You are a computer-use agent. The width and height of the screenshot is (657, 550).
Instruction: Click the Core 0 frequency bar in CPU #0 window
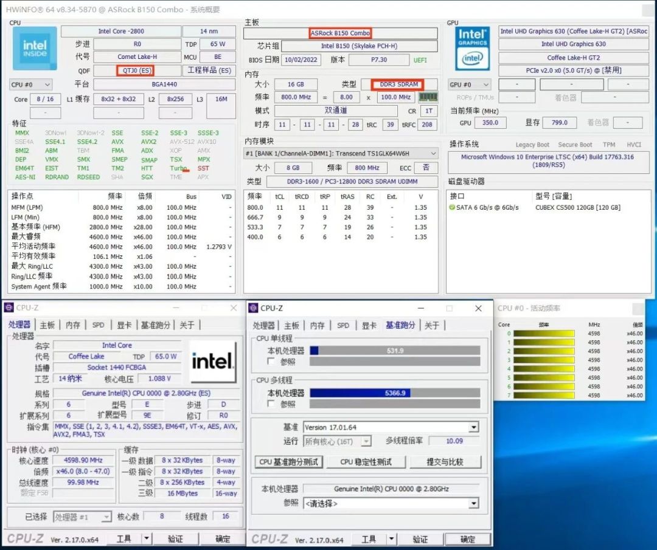(x=544, y=334)
